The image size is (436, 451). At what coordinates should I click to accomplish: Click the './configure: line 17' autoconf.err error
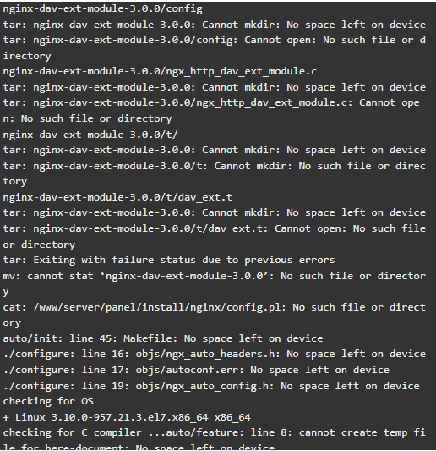(x=196, y=370)
